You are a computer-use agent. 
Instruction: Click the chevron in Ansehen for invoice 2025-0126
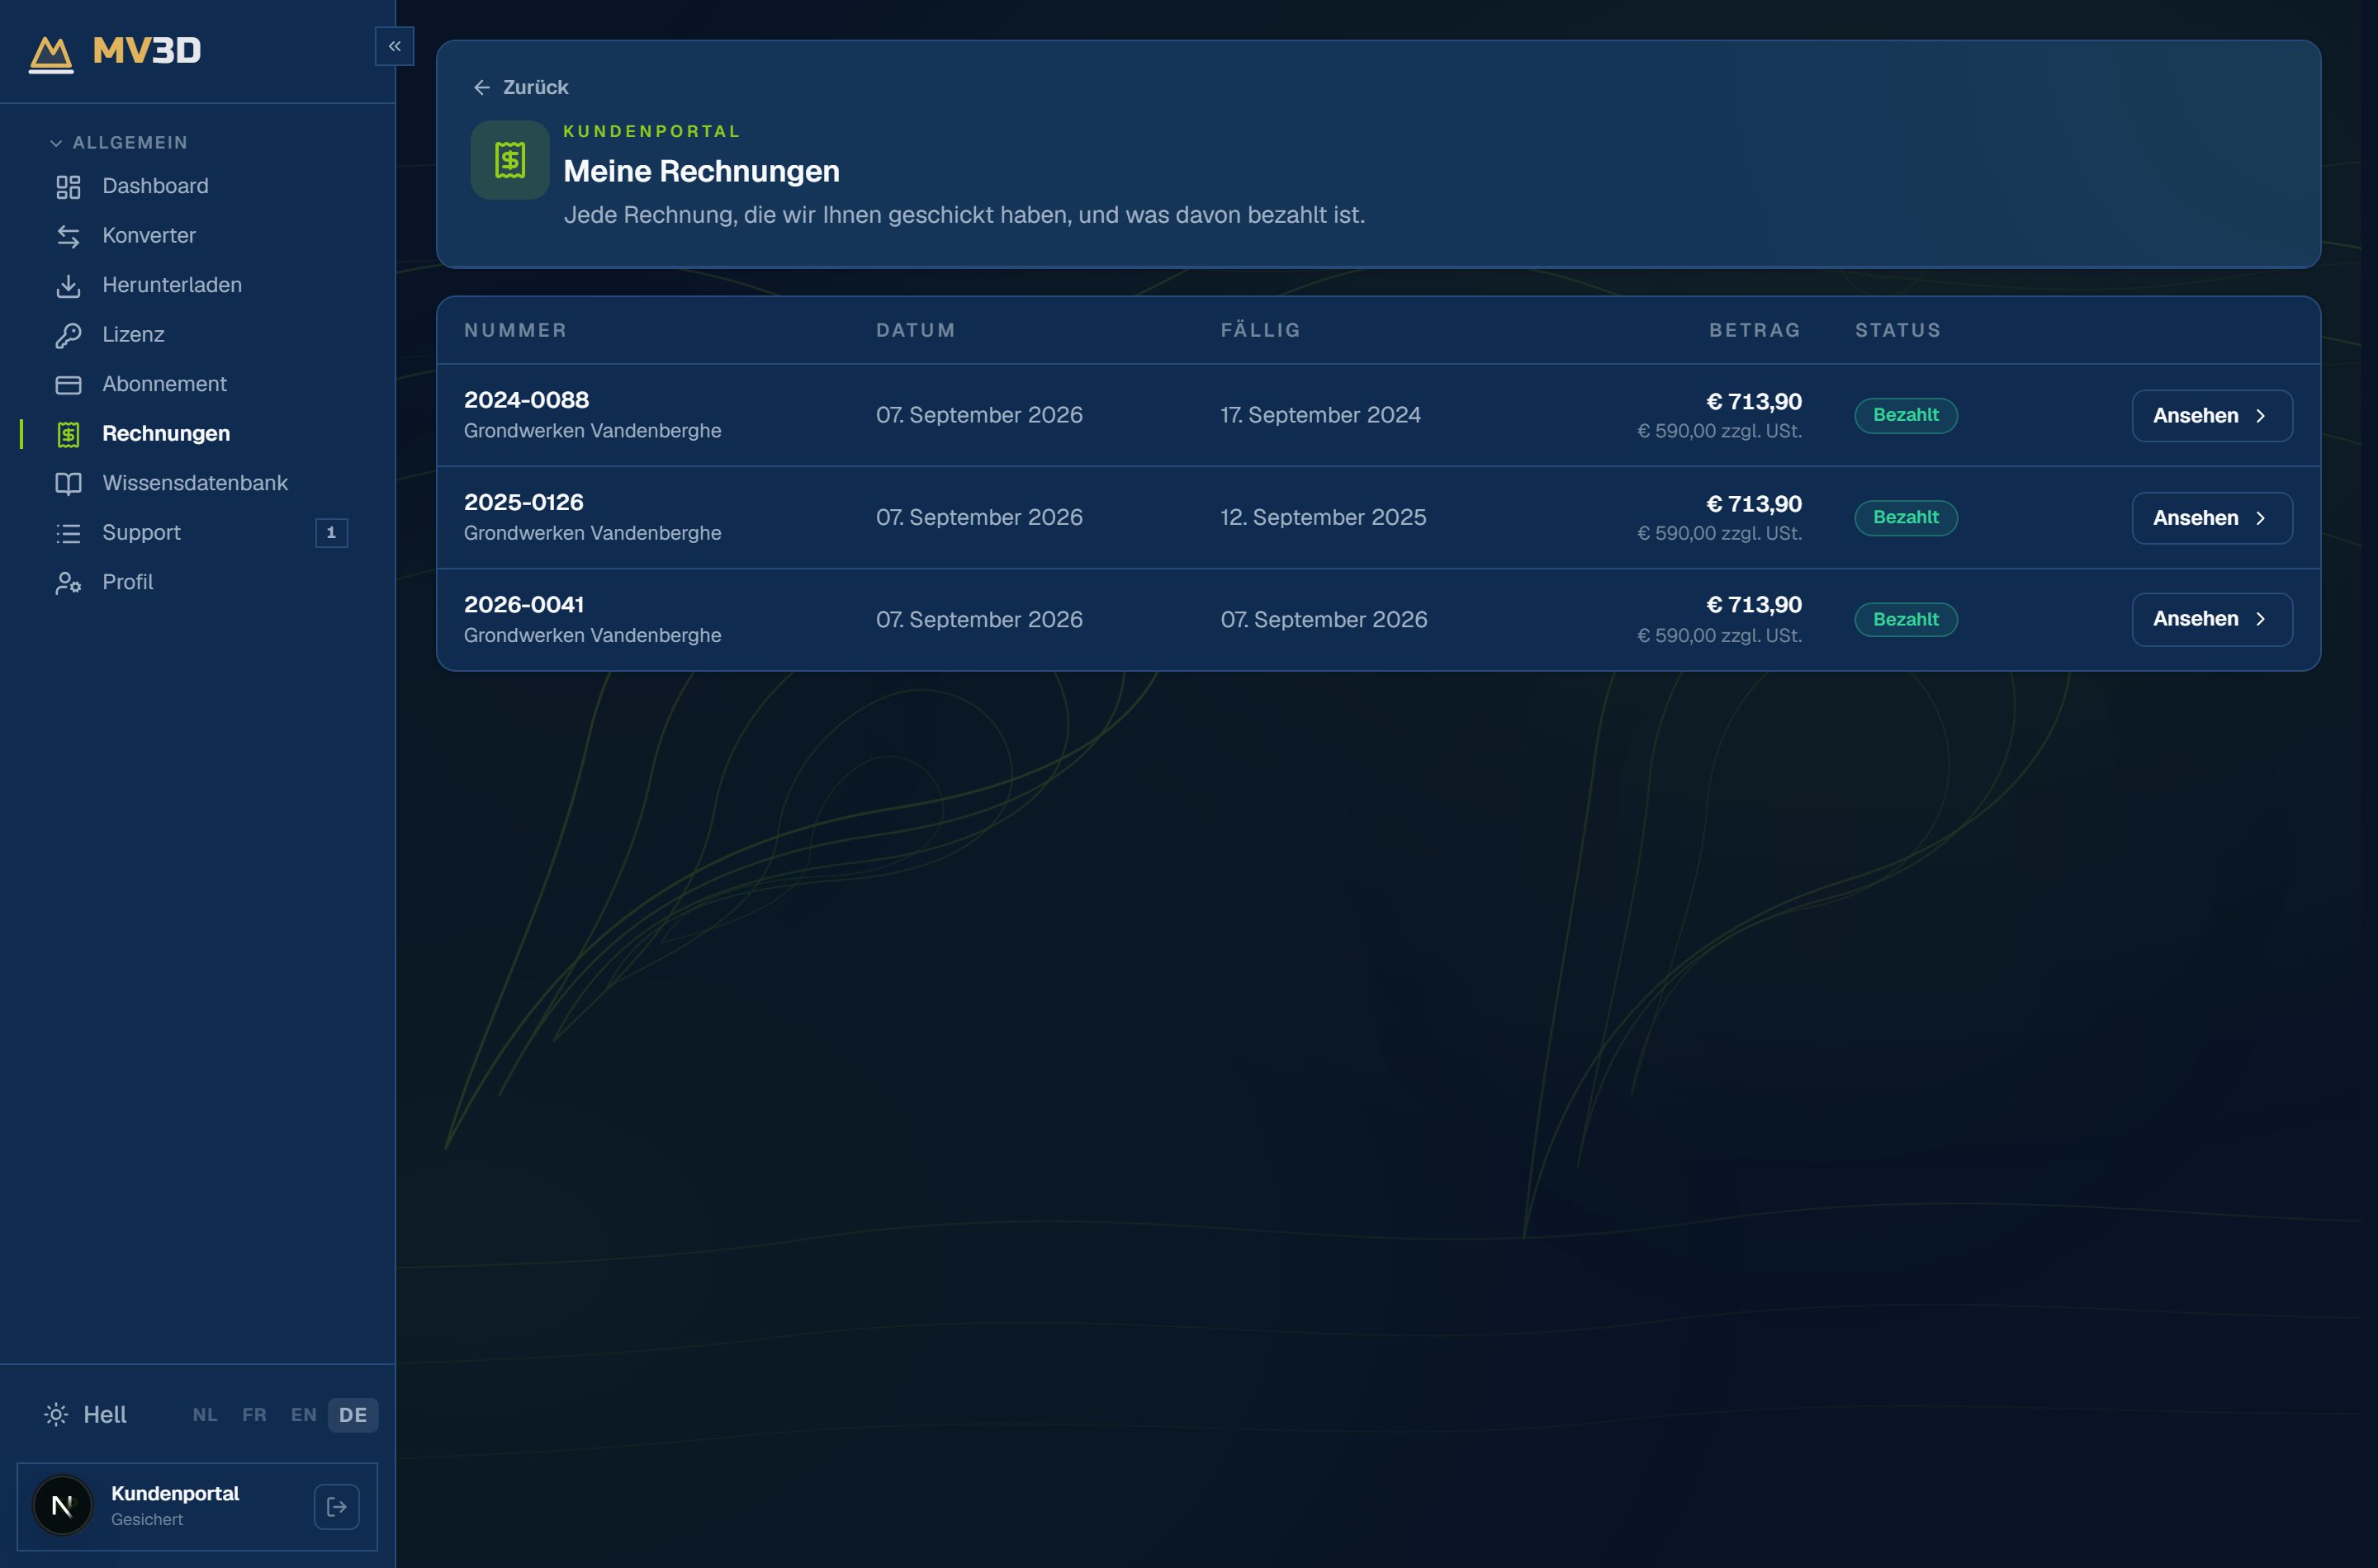2261,518
